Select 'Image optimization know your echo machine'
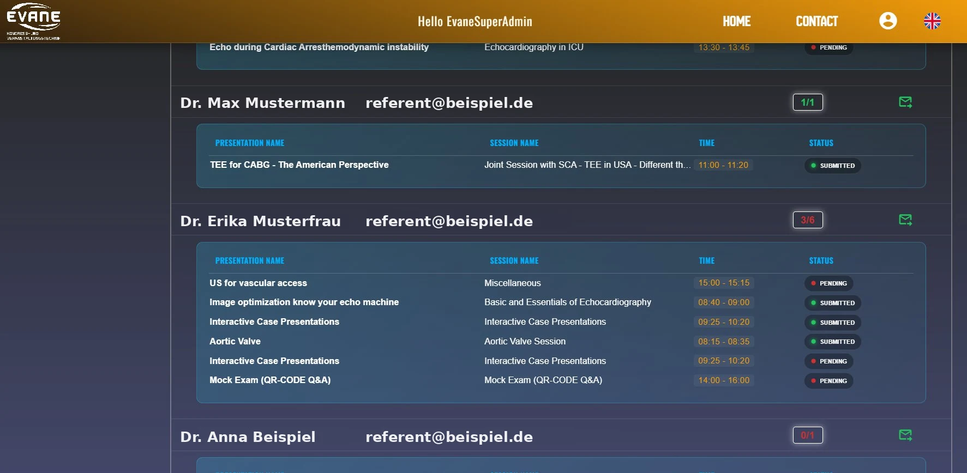This screenshot has width=967, height=473. pyautogui.click(x=304, y=302)
